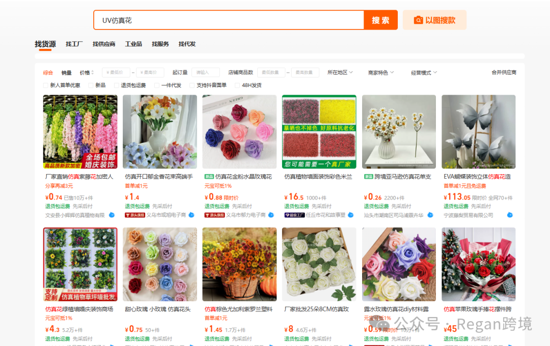Visit supplier 任丘市花和故事塑
The height and width of the screenshot is (346, 550).
pos(325,215)
